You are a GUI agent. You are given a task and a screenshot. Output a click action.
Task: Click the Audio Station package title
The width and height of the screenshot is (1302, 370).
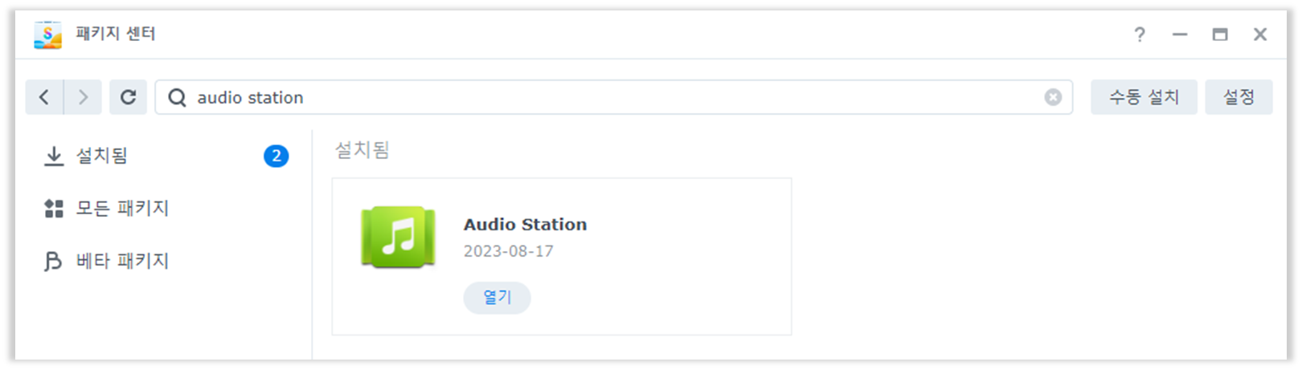pos(525,225)
